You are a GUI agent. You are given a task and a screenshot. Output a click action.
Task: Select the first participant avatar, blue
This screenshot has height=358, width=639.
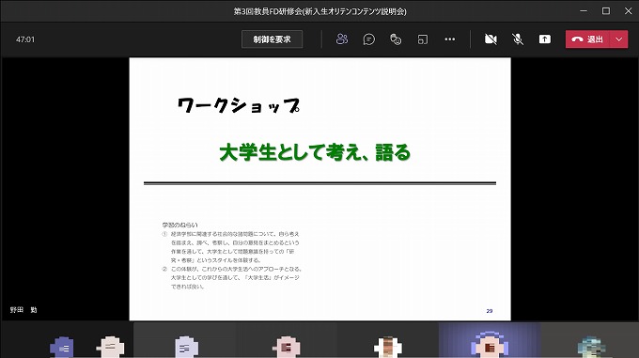point(62,347)
